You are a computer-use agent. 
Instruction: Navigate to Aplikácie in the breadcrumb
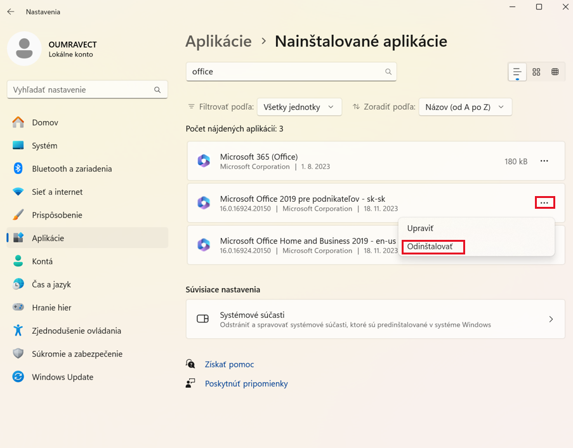[218, 41]
